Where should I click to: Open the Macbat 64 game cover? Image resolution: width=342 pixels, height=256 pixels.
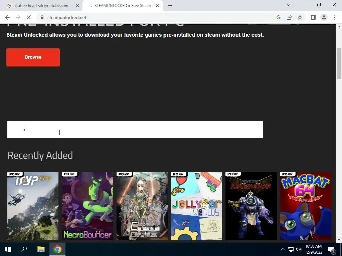[306, 206]
